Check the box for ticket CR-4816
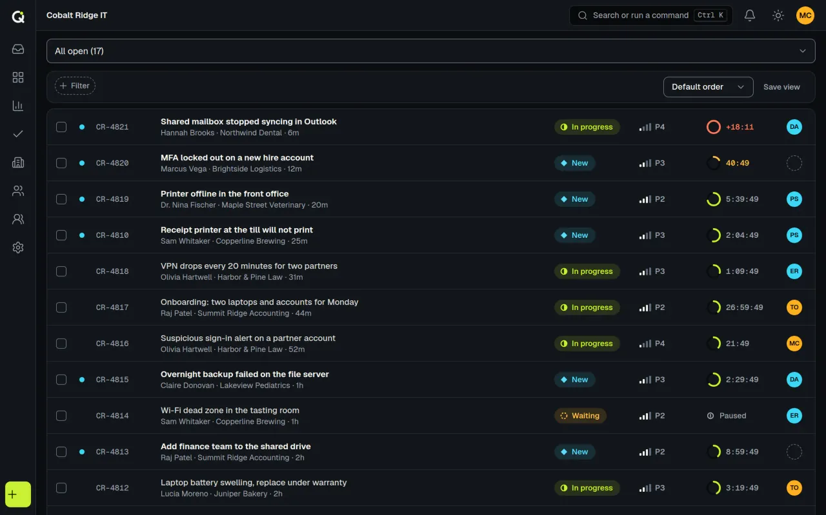826x515 pixels. tap(61, 344)
